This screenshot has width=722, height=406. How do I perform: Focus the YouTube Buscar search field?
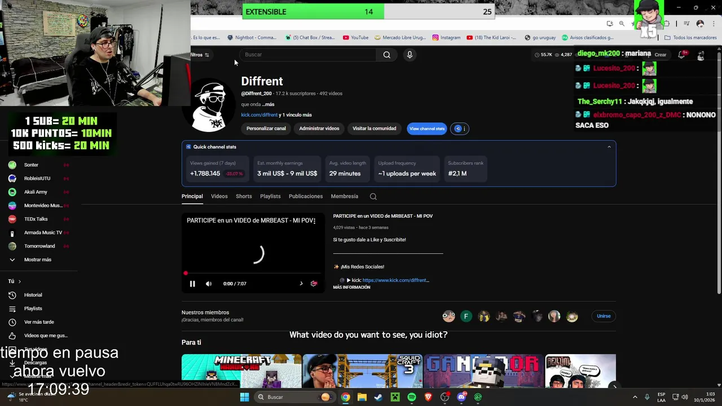(x=309, y=55)
